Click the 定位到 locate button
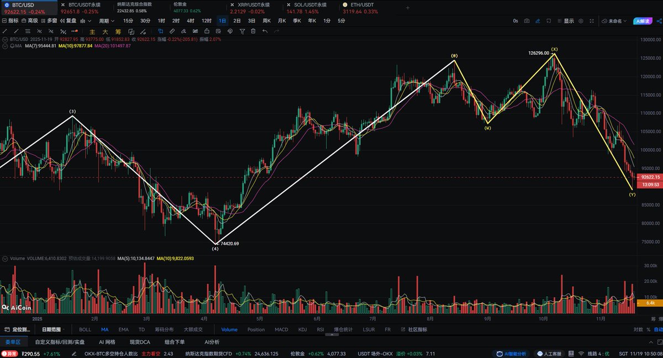 (18, 329)
